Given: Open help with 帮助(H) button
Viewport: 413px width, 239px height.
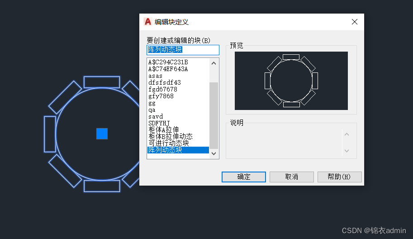Looking at the screenshot, I should pyautogui.click(x=340, y=177).
